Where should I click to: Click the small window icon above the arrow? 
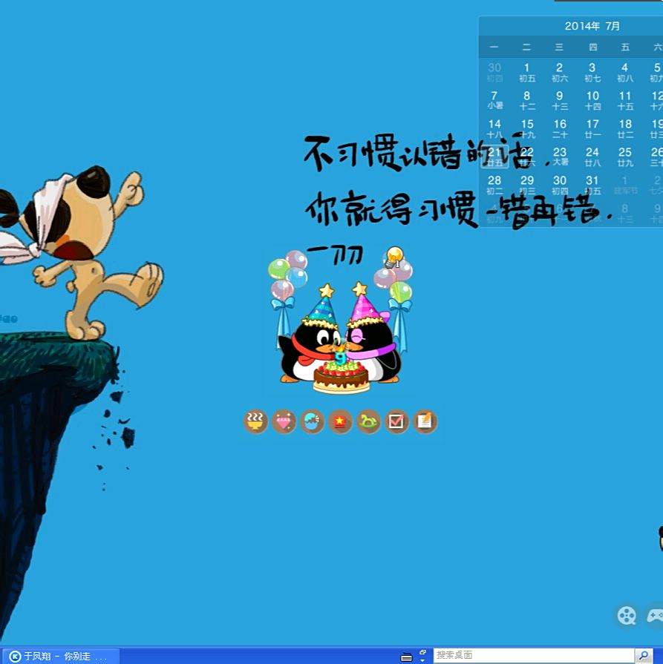(422, 652)
